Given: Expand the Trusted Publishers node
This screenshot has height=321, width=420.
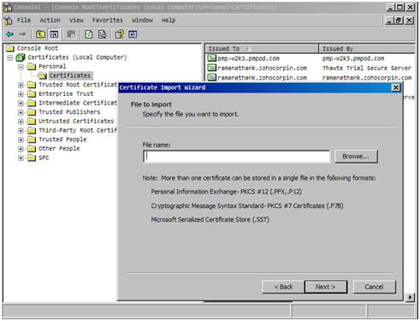Looking at the screenshot, I should 21,112.
